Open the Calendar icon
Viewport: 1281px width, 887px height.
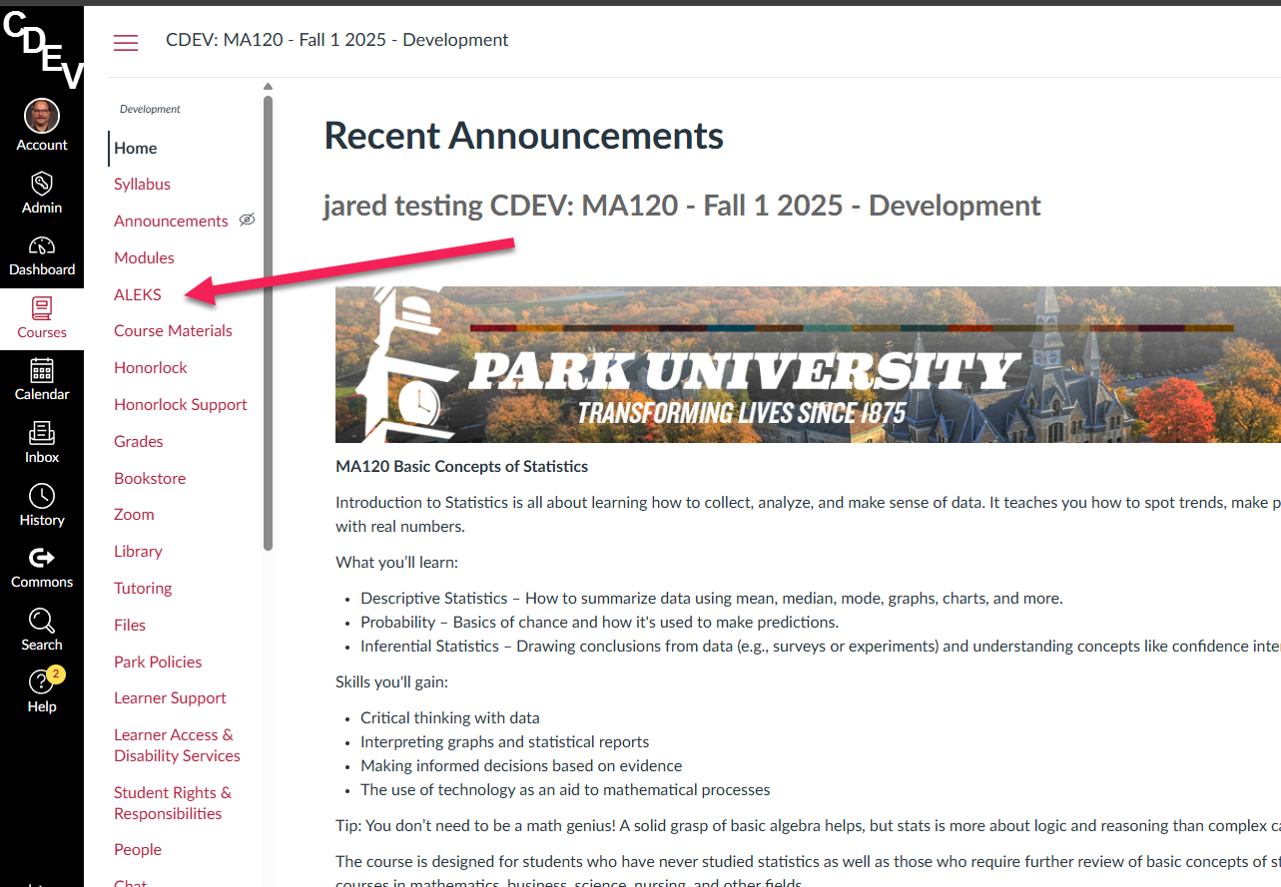coord(42,370)
